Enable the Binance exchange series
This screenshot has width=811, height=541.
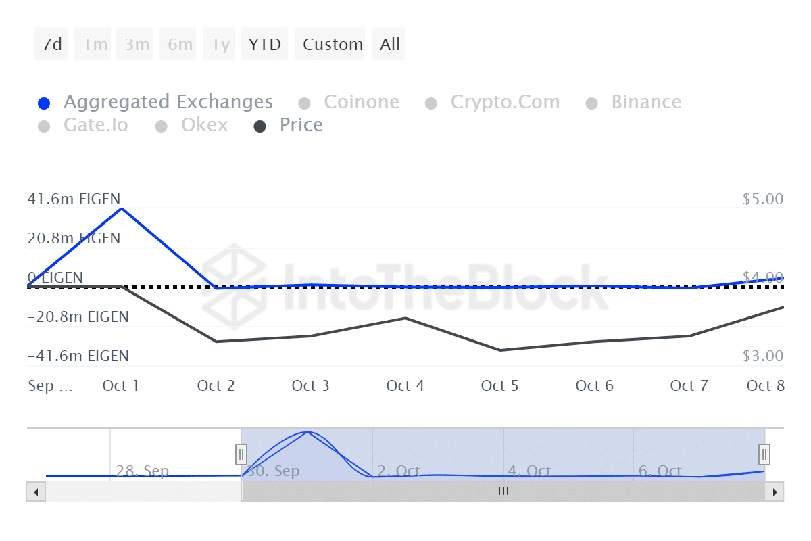pyautogui.click(x=646, y=102)
